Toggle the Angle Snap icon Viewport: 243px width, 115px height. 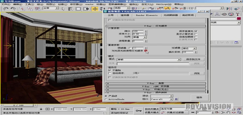click(x=167, y=9)
